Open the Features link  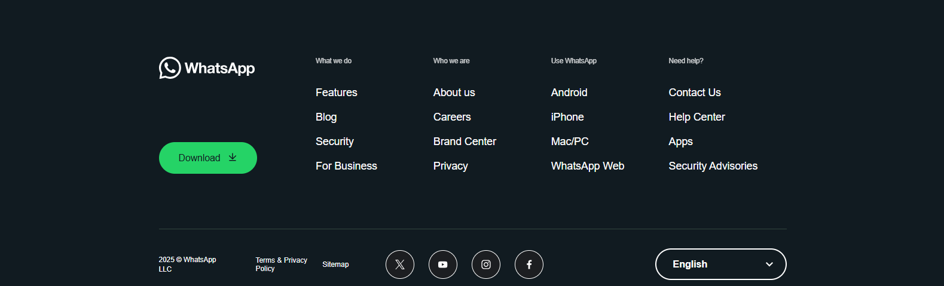click(x=336, y=93)
